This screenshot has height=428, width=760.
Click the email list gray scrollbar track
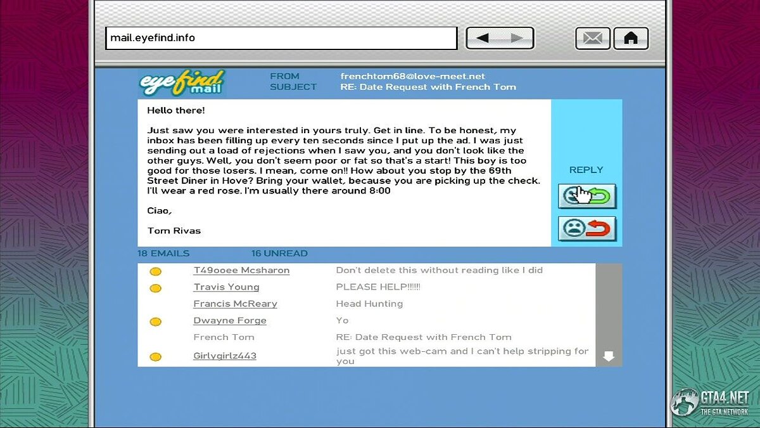click(608, 304)
